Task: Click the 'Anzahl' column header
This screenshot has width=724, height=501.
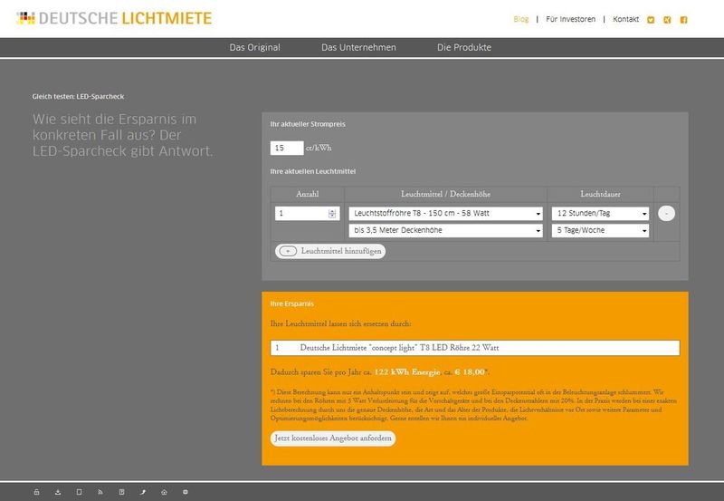Action: 307,194
